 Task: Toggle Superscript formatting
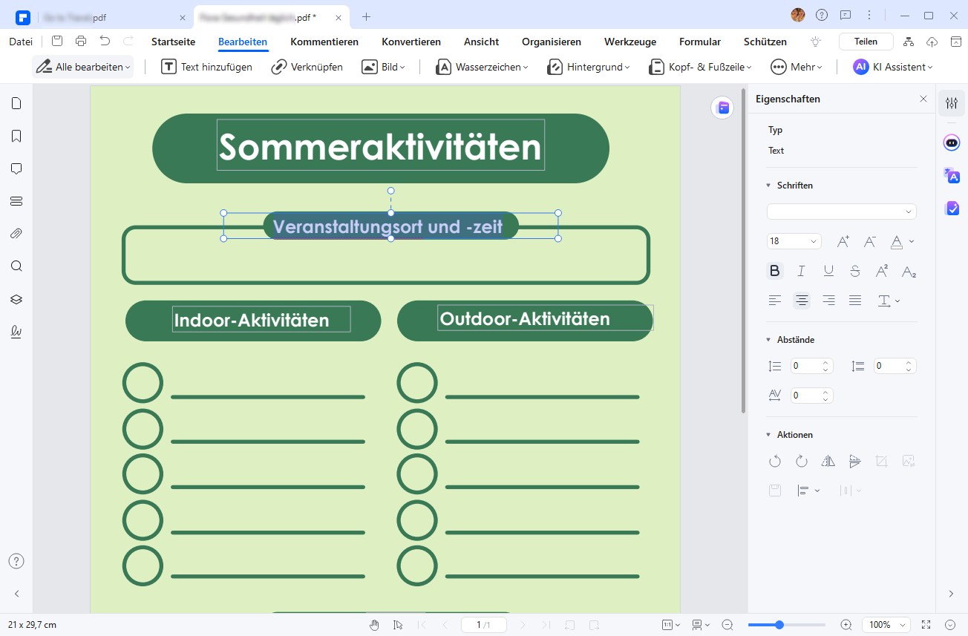(882, 271)
